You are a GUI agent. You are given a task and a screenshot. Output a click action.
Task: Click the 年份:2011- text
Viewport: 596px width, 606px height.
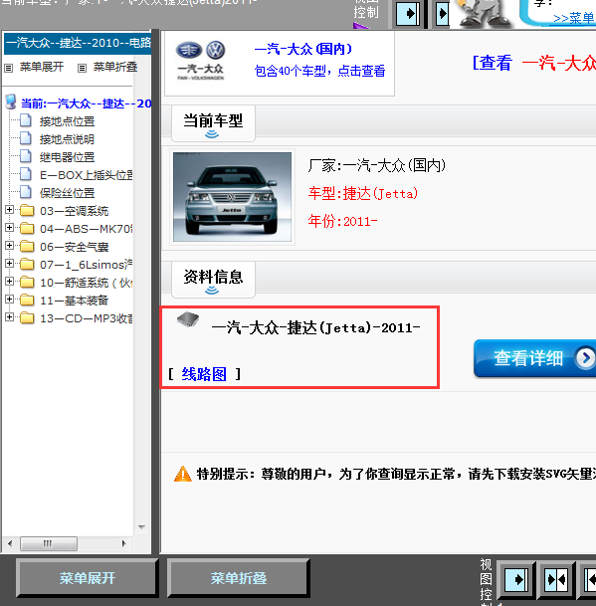click(342, 222)
